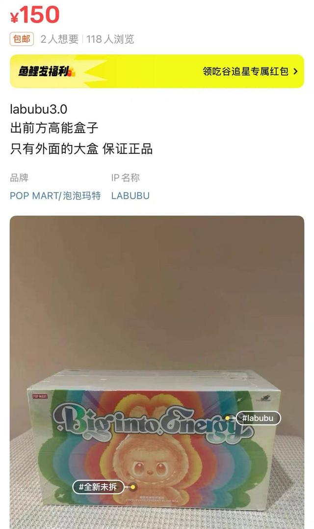The height and width of the screenshot is (529, 314).
Task: Click the POP MART logo on the box
Action: point(40,396)
